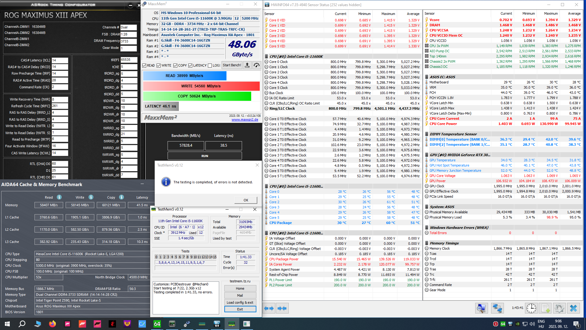Collapse ASUS EC: ASUS sensor group
This screenshot has height=330, width=586.
(x=427, y=77)
